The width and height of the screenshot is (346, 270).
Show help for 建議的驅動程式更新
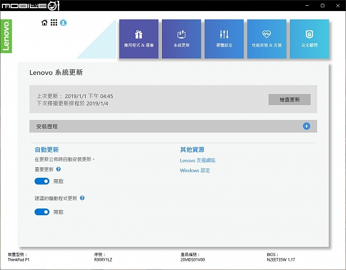pos(82,198)
